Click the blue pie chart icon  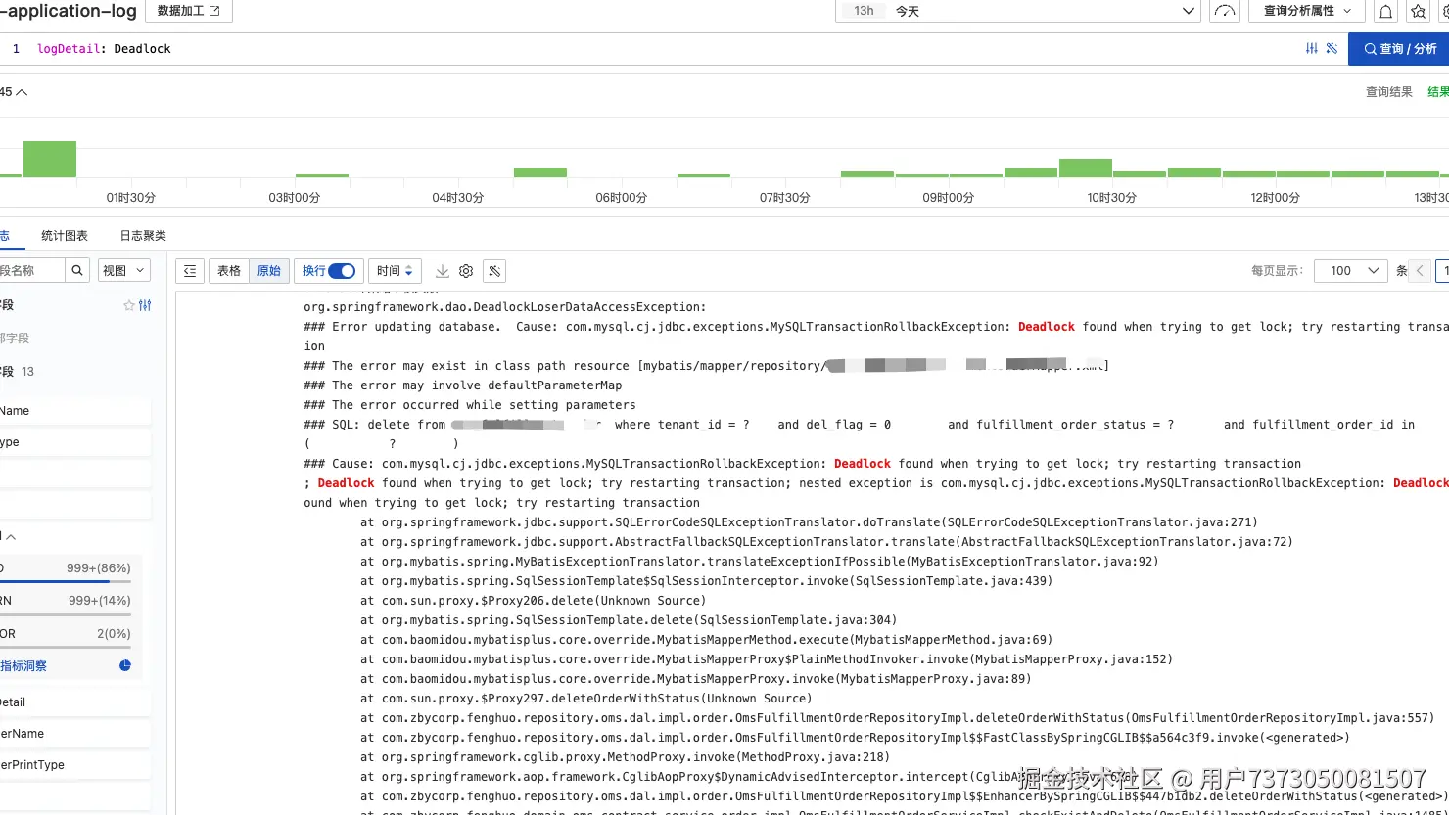125,665
